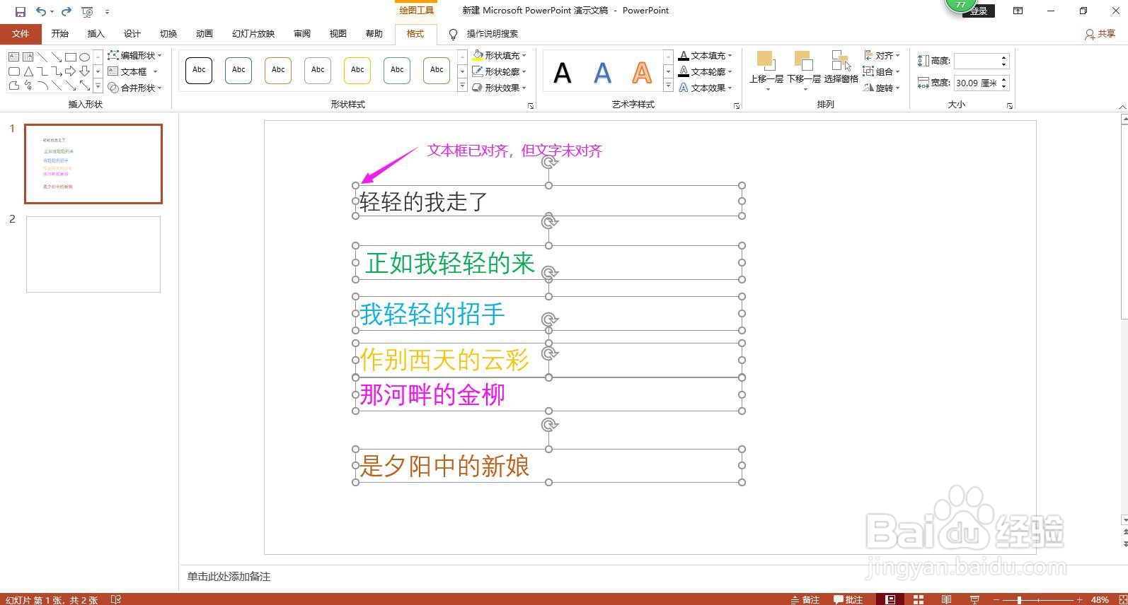Select the rectangle shape in shapes gallery

(71, 57)
